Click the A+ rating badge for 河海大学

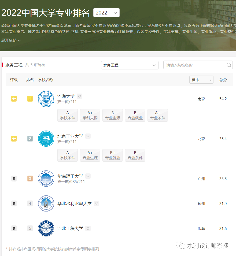[x=14, y=99]
